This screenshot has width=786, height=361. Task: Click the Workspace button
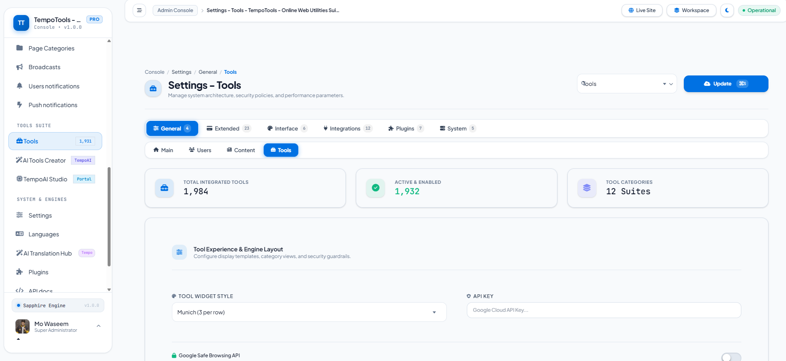691,10
